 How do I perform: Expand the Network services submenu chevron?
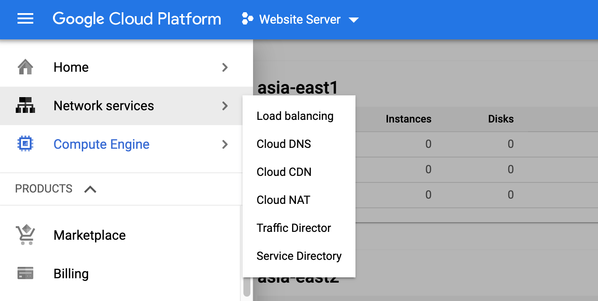click(225, 106)
